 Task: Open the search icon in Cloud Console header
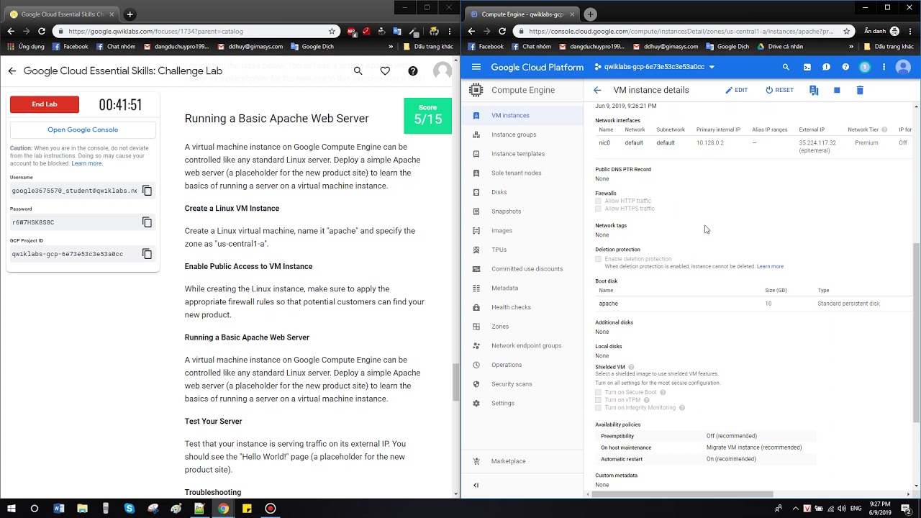[786, 67]
